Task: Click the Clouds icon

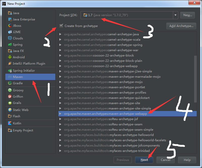Action: 10,38
